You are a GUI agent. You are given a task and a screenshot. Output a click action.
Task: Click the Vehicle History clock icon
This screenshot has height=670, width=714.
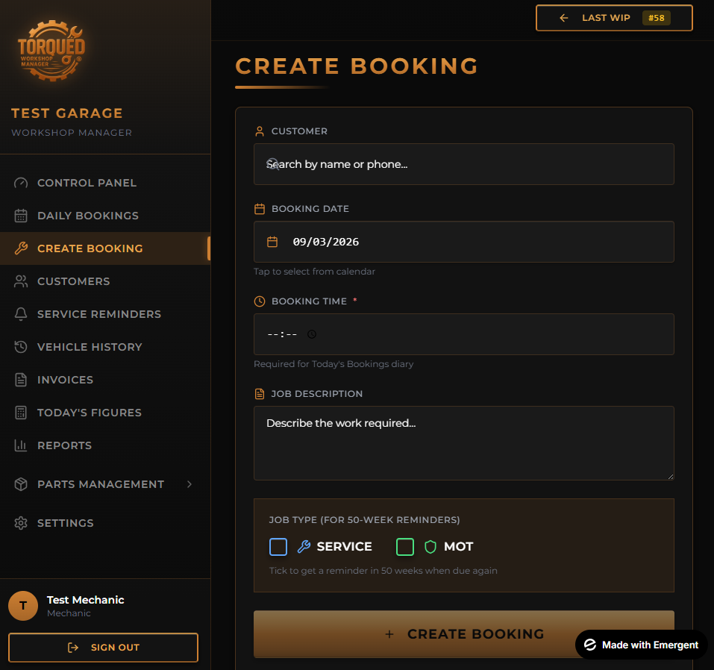21,347
